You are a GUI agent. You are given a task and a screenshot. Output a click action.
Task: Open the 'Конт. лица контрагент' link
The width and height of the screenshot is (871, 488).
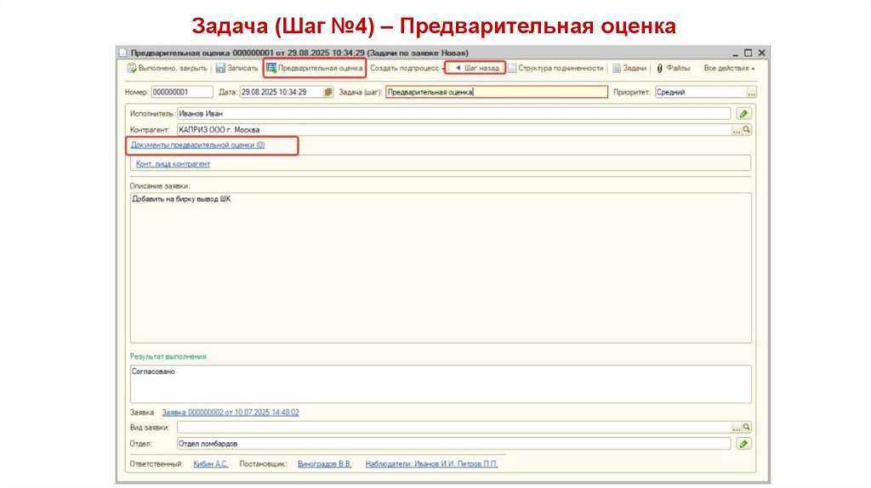173,164
